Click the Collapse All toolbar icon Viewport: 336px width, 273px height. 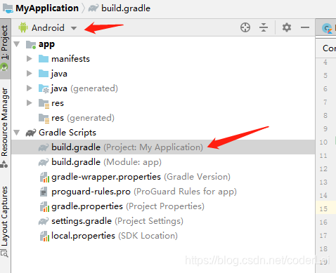pos(264,27)
